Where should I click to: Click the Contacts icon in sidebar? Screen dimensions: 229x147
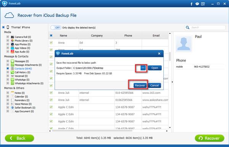pos(13,68)
